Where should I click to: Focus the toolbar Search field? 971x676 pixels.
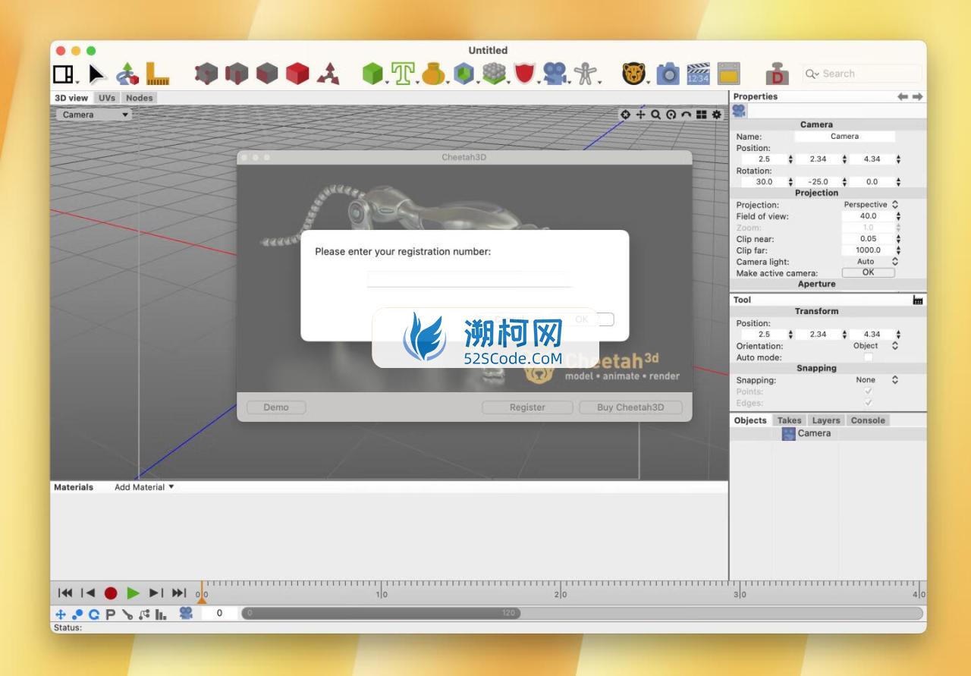[x=862, y=74]
